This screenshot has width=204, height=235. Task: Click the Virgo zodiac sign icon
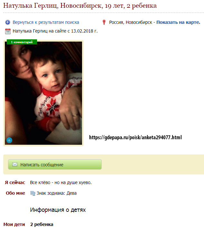click(x=32, y=193)
